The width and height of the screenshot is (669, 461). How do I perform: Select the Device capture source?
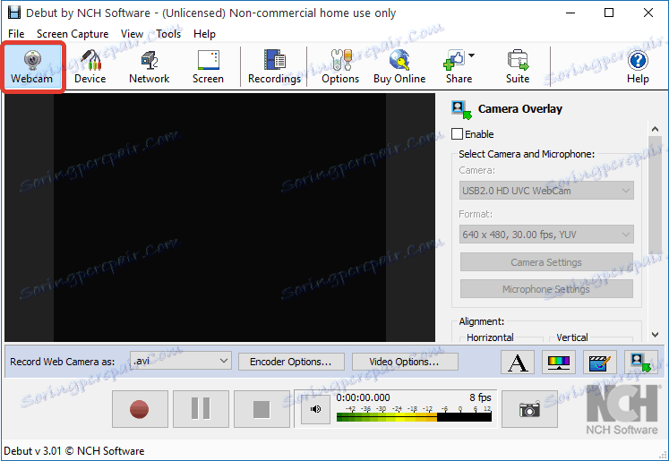coord(90,66)
